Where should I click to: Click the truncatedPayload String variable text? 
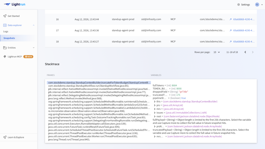[201, 131]
